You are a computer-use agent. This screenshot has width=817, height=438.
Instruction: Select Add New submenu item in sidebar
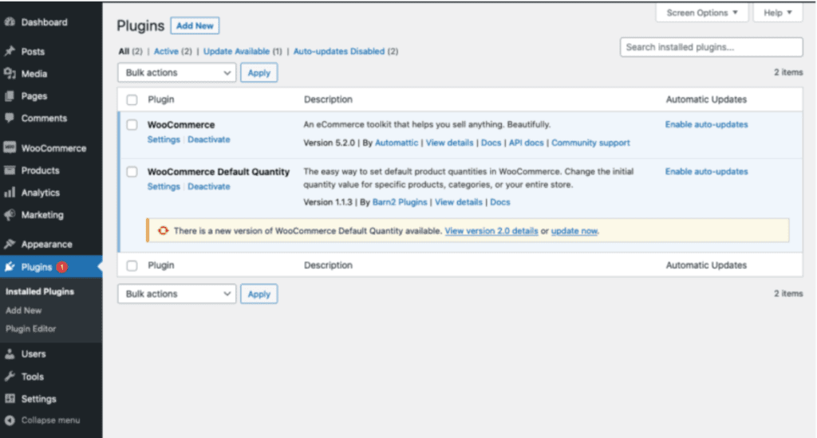[23, 311]
